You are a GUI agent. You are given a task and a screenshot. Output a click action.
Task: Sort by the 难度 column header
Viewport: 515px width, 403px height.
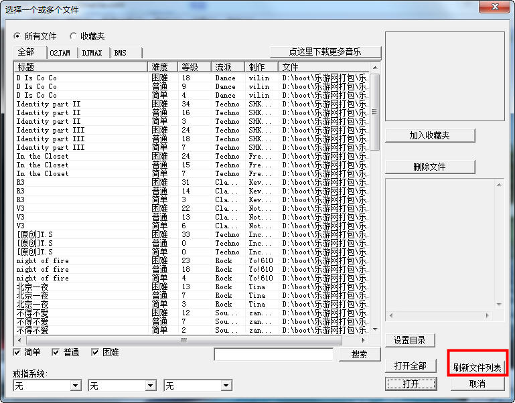tap(163, 67)
